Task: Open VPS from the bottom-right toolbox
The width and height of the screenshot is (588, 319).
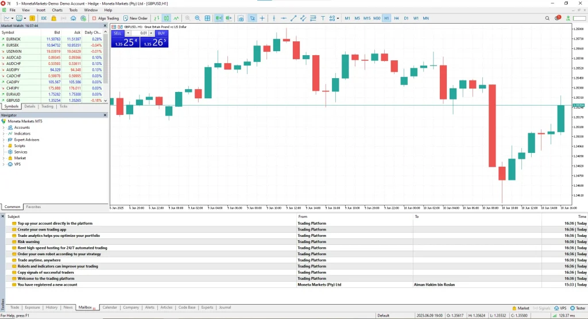Action: (560, 308)
